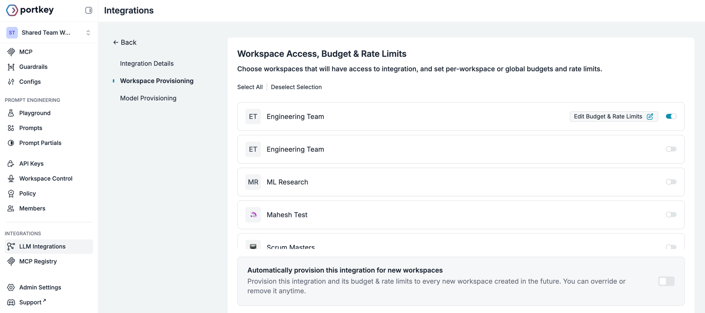Click Edit Budget & Rate Limits
Viewport: 705px width, 313px height.
tap(613, 117)
